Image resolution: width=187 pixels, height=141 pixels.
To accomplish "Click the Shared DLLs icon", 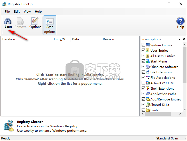I will (148, 105).
